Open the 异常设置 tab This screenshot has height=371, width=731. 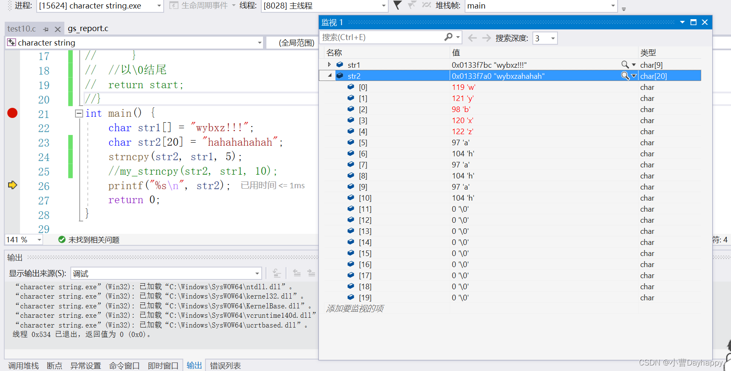click(86, 365)
